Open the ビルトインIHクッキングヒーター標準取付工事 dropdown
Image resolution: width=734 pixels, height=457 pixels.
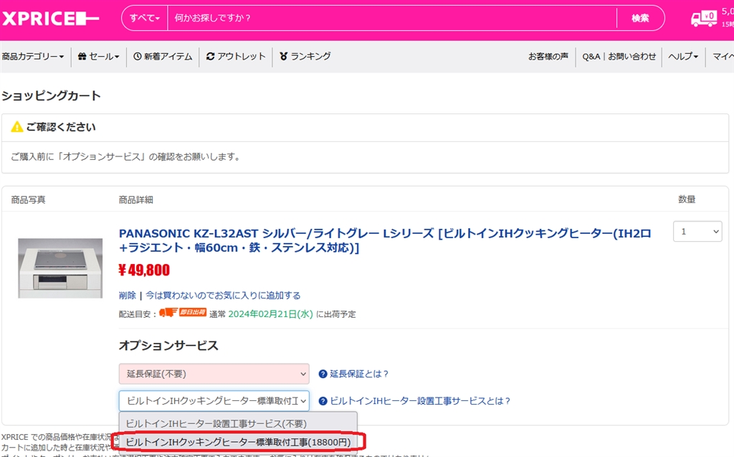tap(214, 401)
